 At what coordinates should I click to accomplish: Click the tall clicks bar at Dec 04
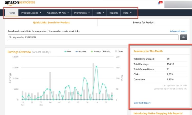coord(50,86)
